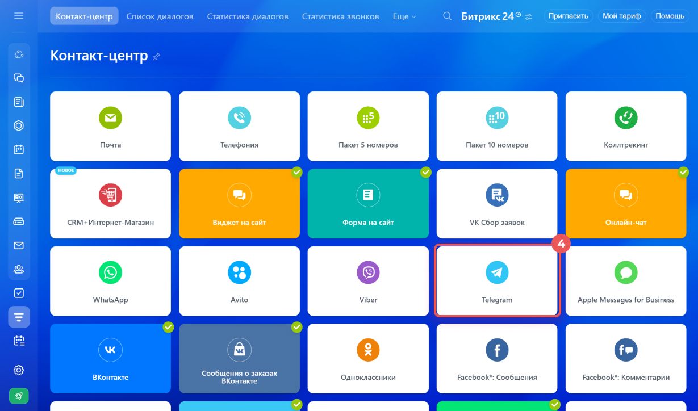Open the Виджет на сайт card

point(239,203)
